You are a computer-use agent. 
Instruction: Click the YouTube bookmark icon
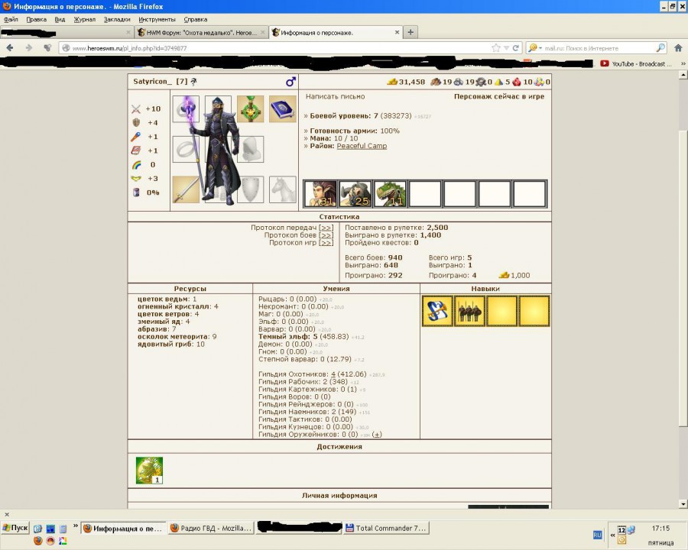(x=604, y=63)
